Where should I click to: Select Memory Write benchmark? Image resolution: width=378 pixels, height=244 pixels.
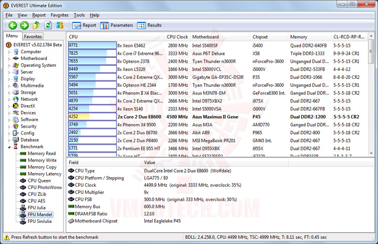tap(42, 160)
